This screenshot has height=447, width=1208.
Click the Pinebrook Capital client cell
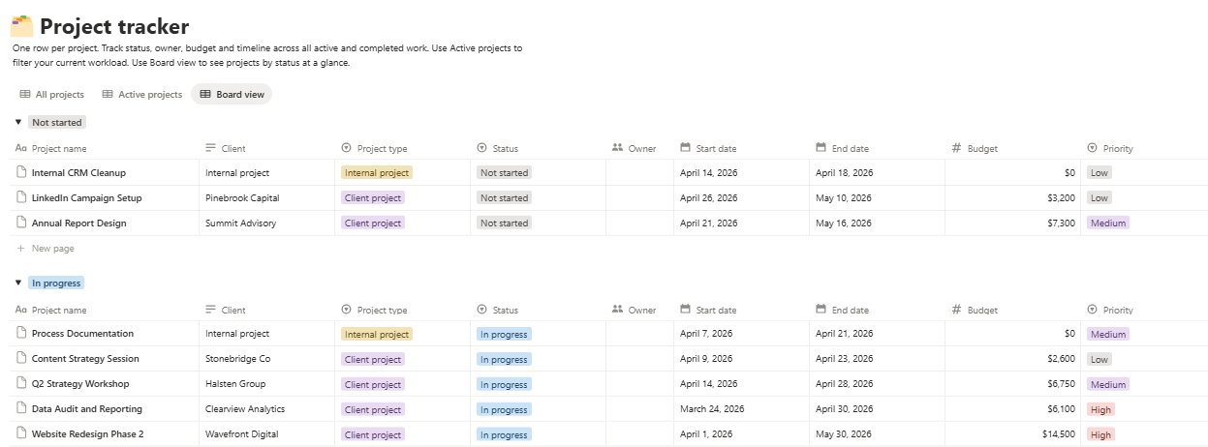266,197
